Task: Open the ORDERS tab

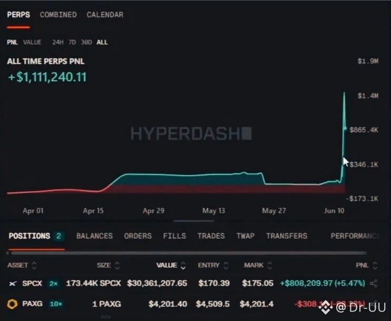Action: point(138,236)
